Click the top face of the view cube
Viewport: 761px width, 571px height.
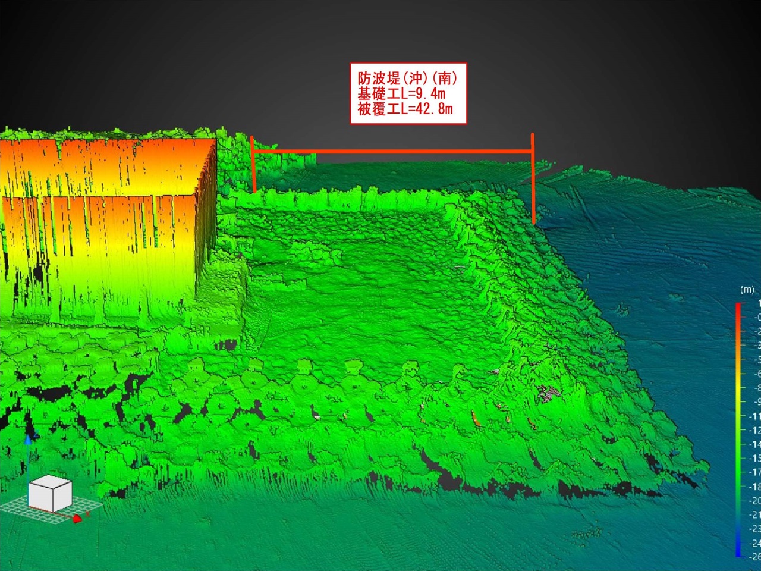pyautogui.click(x=51, y=481)
